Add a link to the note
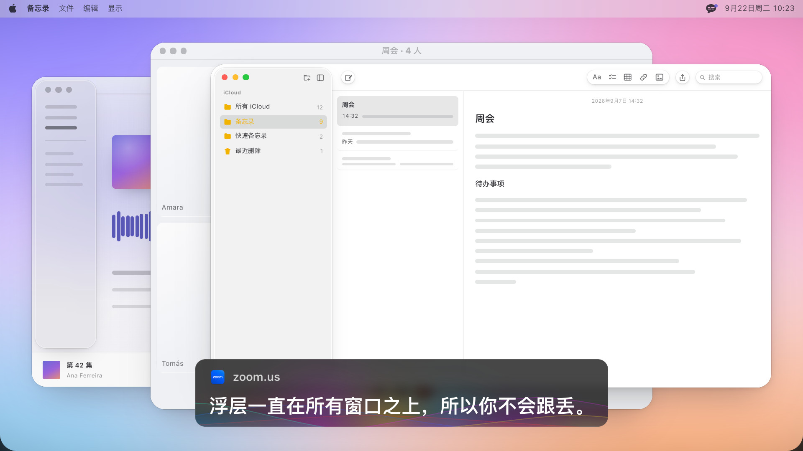The height and width of the screenshot is (451, 803). click(644, 77)
